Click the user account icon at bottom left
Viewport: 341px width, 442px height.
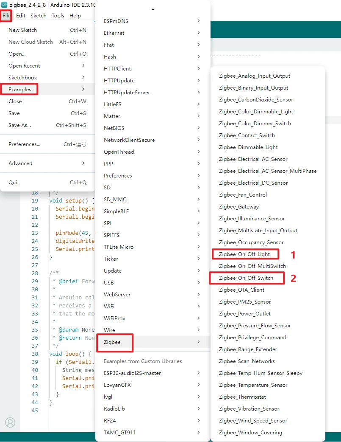[10, 422]
